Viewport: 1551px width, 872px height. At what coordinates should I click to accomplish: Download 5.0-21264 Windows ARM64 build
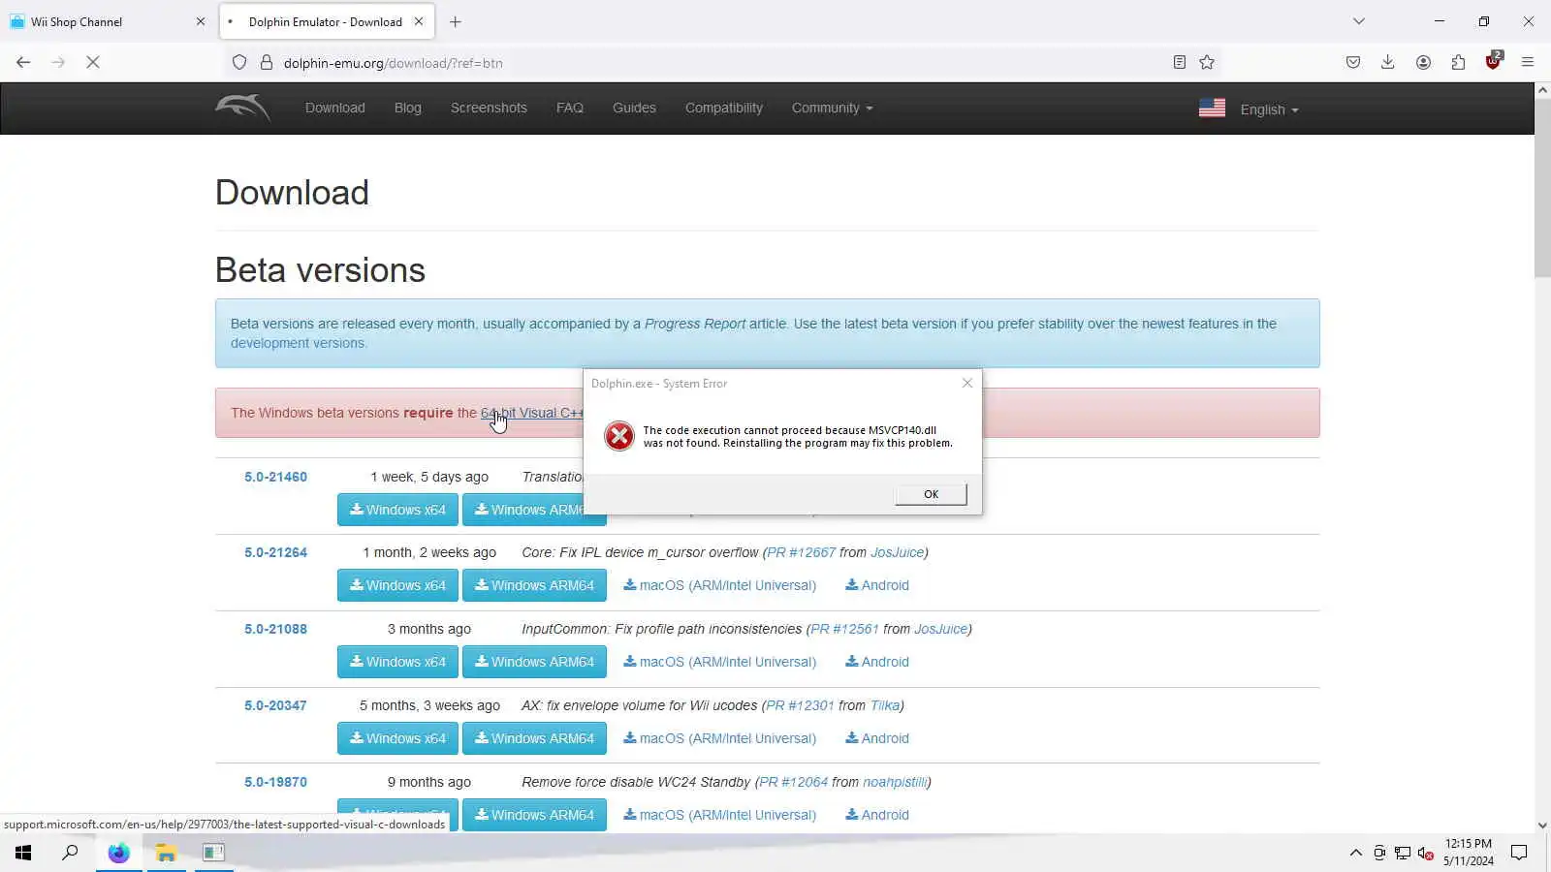(534, 585)
